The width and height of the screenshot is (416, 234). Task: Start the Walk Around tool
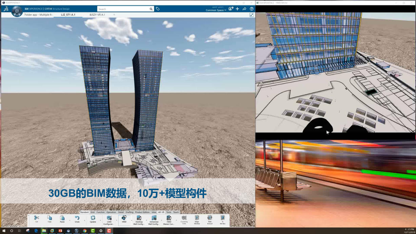click(x=210, y=219)
